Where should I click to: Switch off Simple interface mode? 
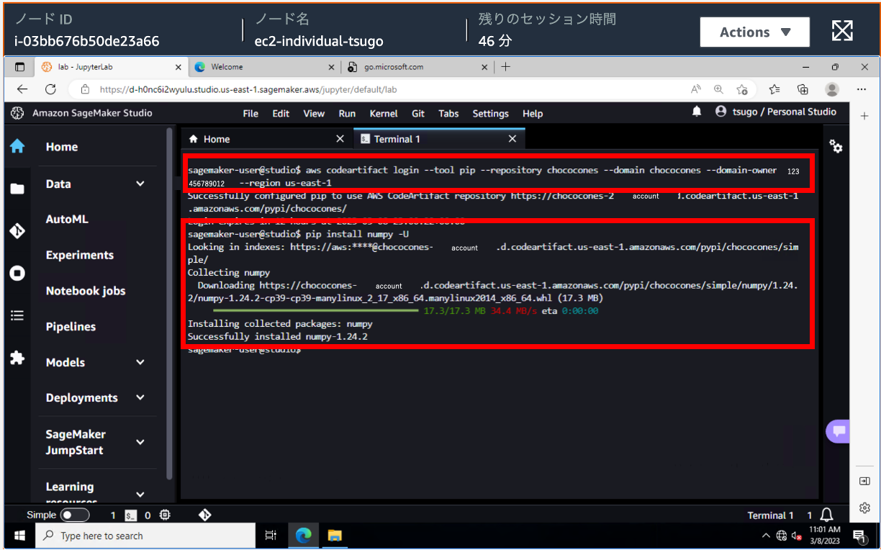pos(74,515)
